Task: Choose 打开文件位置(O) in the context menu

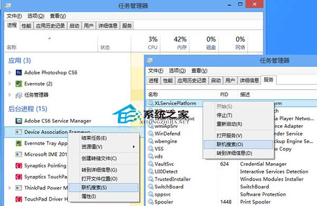Action: point(104,179)
